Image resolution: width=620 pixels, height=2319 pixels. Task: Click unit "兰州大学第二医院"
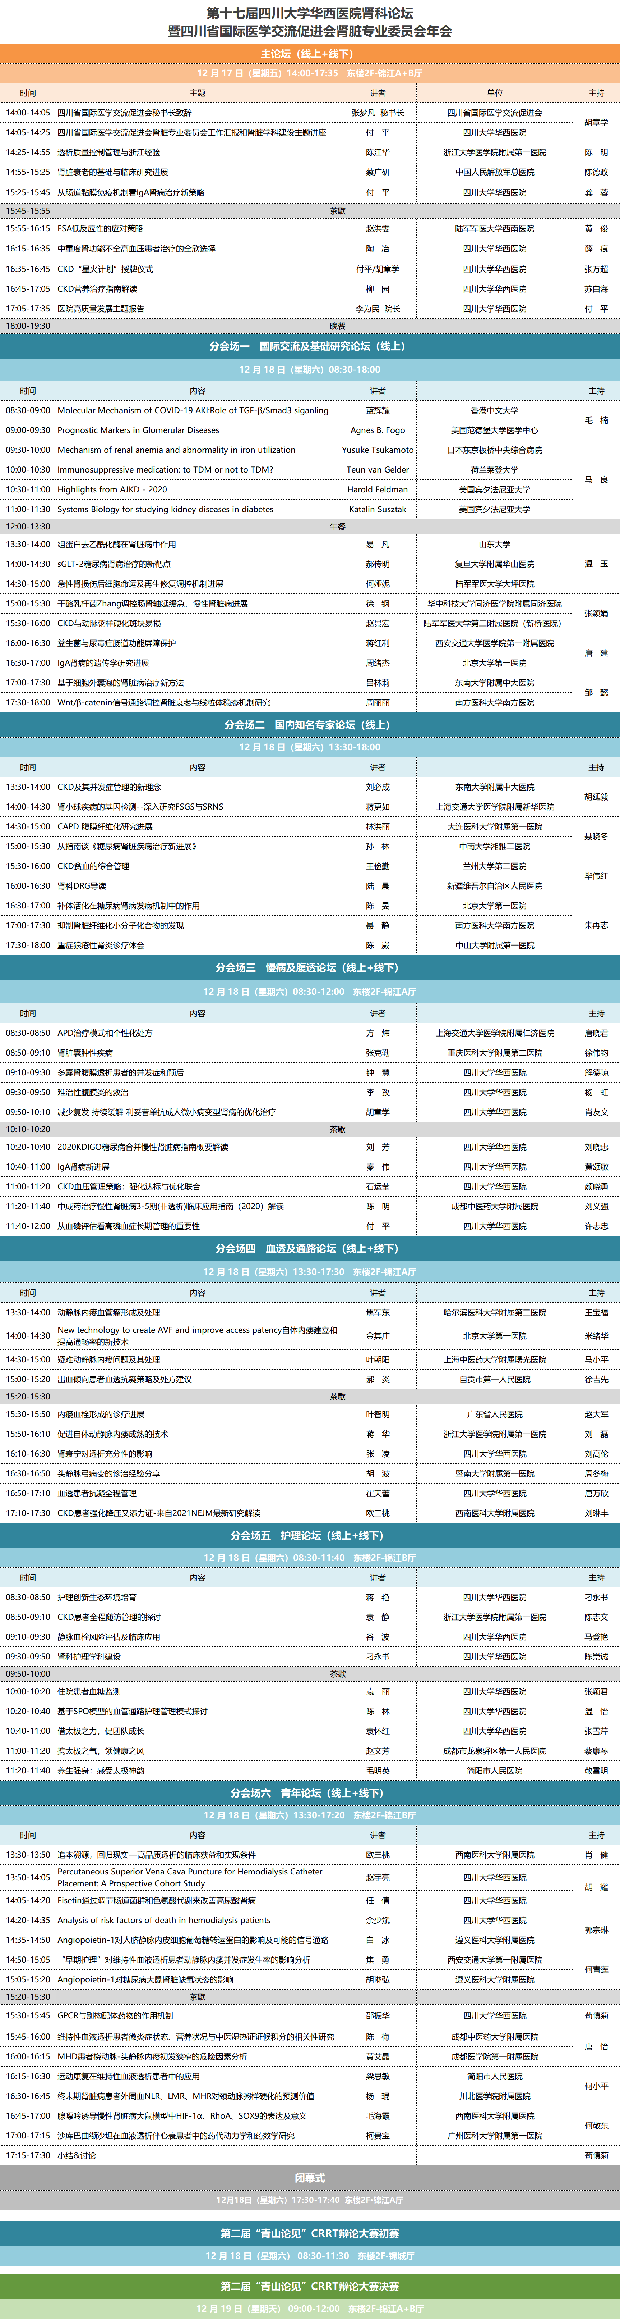(x=495, y=866)
